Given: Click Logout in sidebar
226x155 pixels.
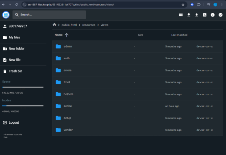Looking at the screenshot, I should tap(14, 122).
